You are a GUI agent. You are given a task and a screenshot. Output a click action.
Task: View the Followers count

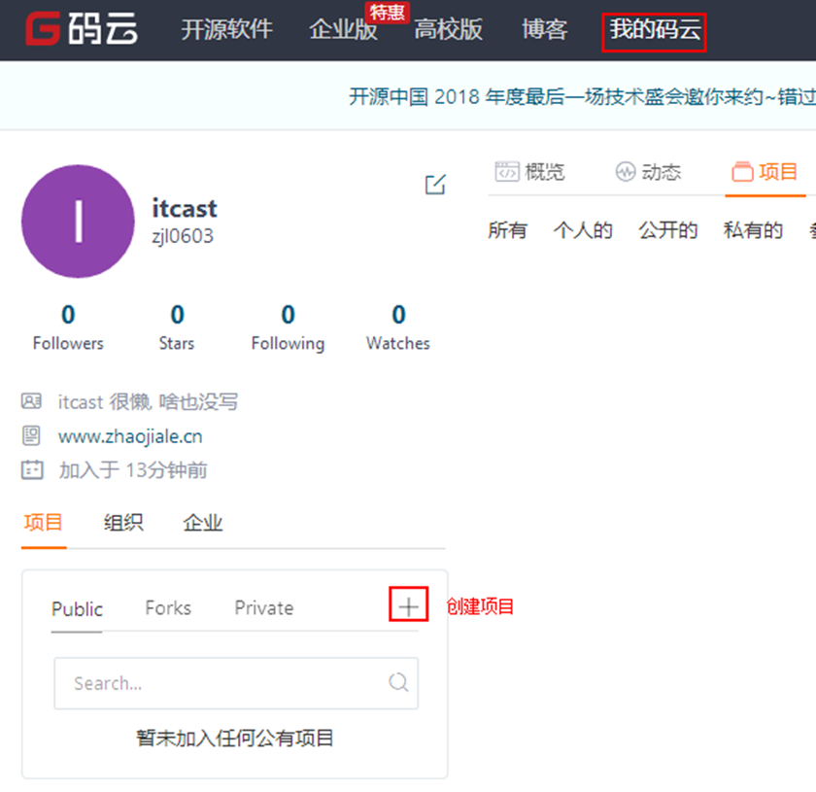coord(68,328)
